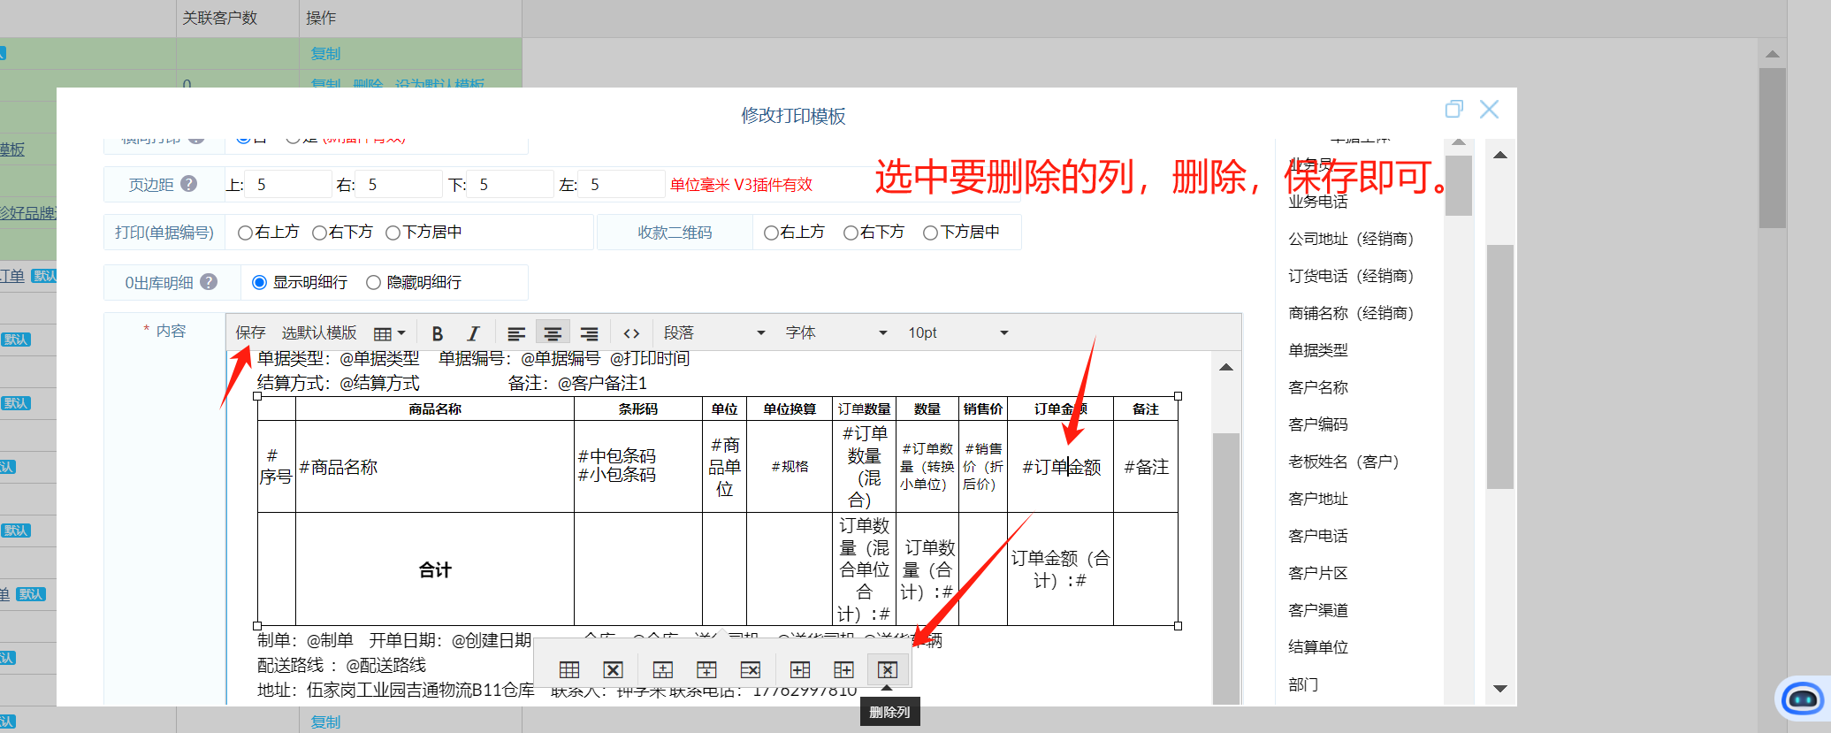Select 显示明细行 radio button
The width and height of the screenshot is (1831, 733).
[260, 283]
